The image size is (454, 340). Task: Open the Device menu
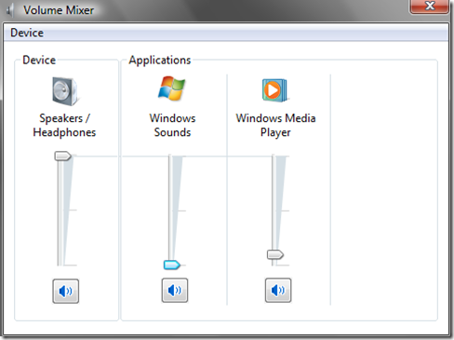[x=27, y=33]
